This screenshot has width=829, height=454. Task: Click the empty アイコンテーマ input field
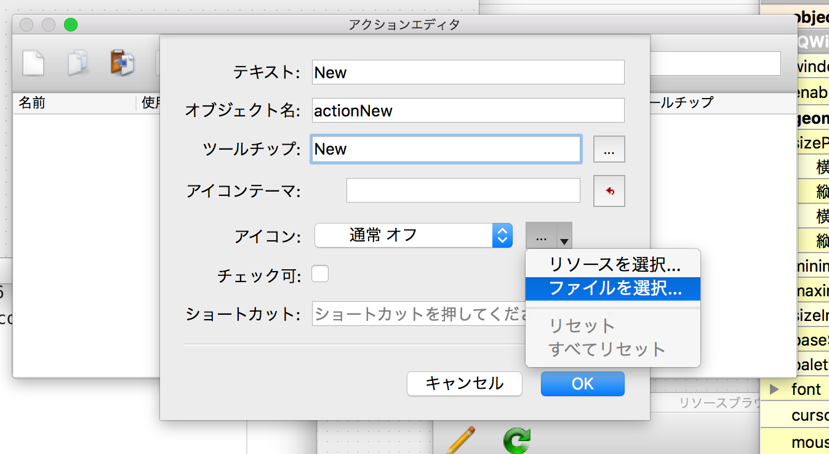coord(463,190)
